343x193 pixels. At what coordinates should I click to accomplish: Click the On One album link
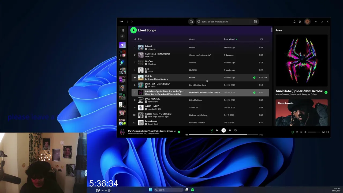point(192,62)
